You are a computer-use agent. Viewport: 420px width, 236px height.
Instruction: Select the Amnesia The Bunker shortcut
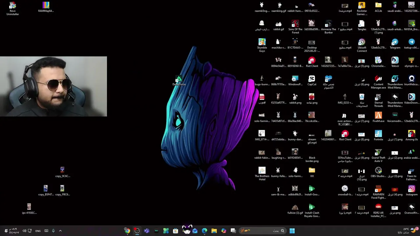tap(328, 27)
